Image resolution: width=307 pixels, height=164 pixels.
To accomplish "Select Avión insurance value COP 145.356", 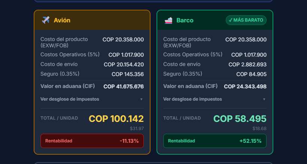I will pyautogui.click(x=128, y=74).
